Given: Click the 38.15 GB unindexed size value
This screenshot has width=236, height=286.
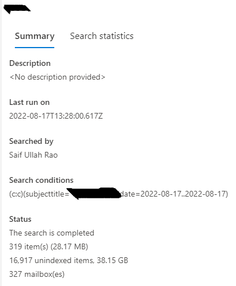Looking at the screenshot, I should coord(113,260).
